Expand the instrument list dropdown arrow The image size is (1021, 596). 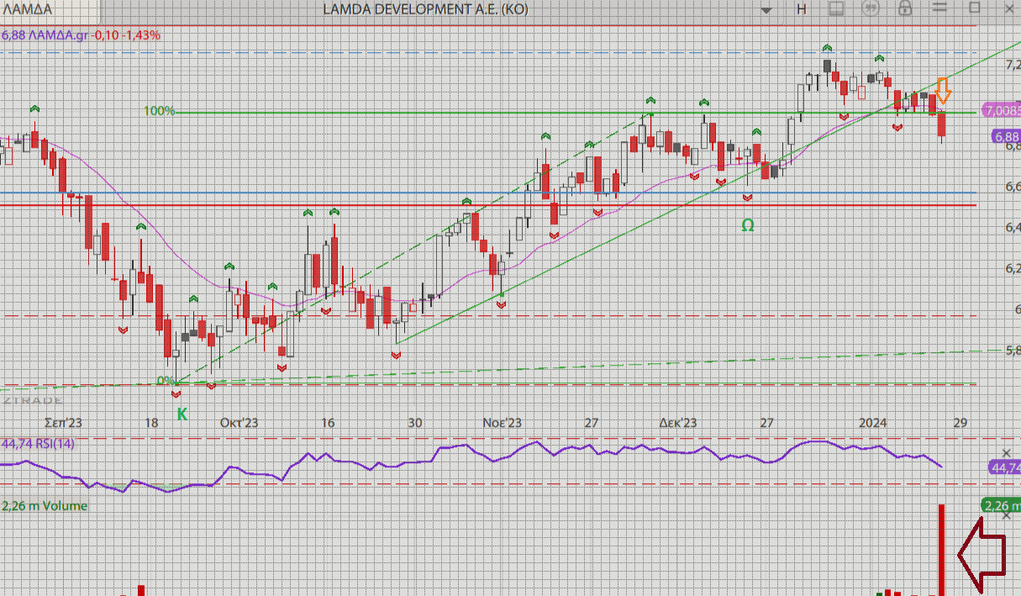pyautogui.click(x=766, y=9)
